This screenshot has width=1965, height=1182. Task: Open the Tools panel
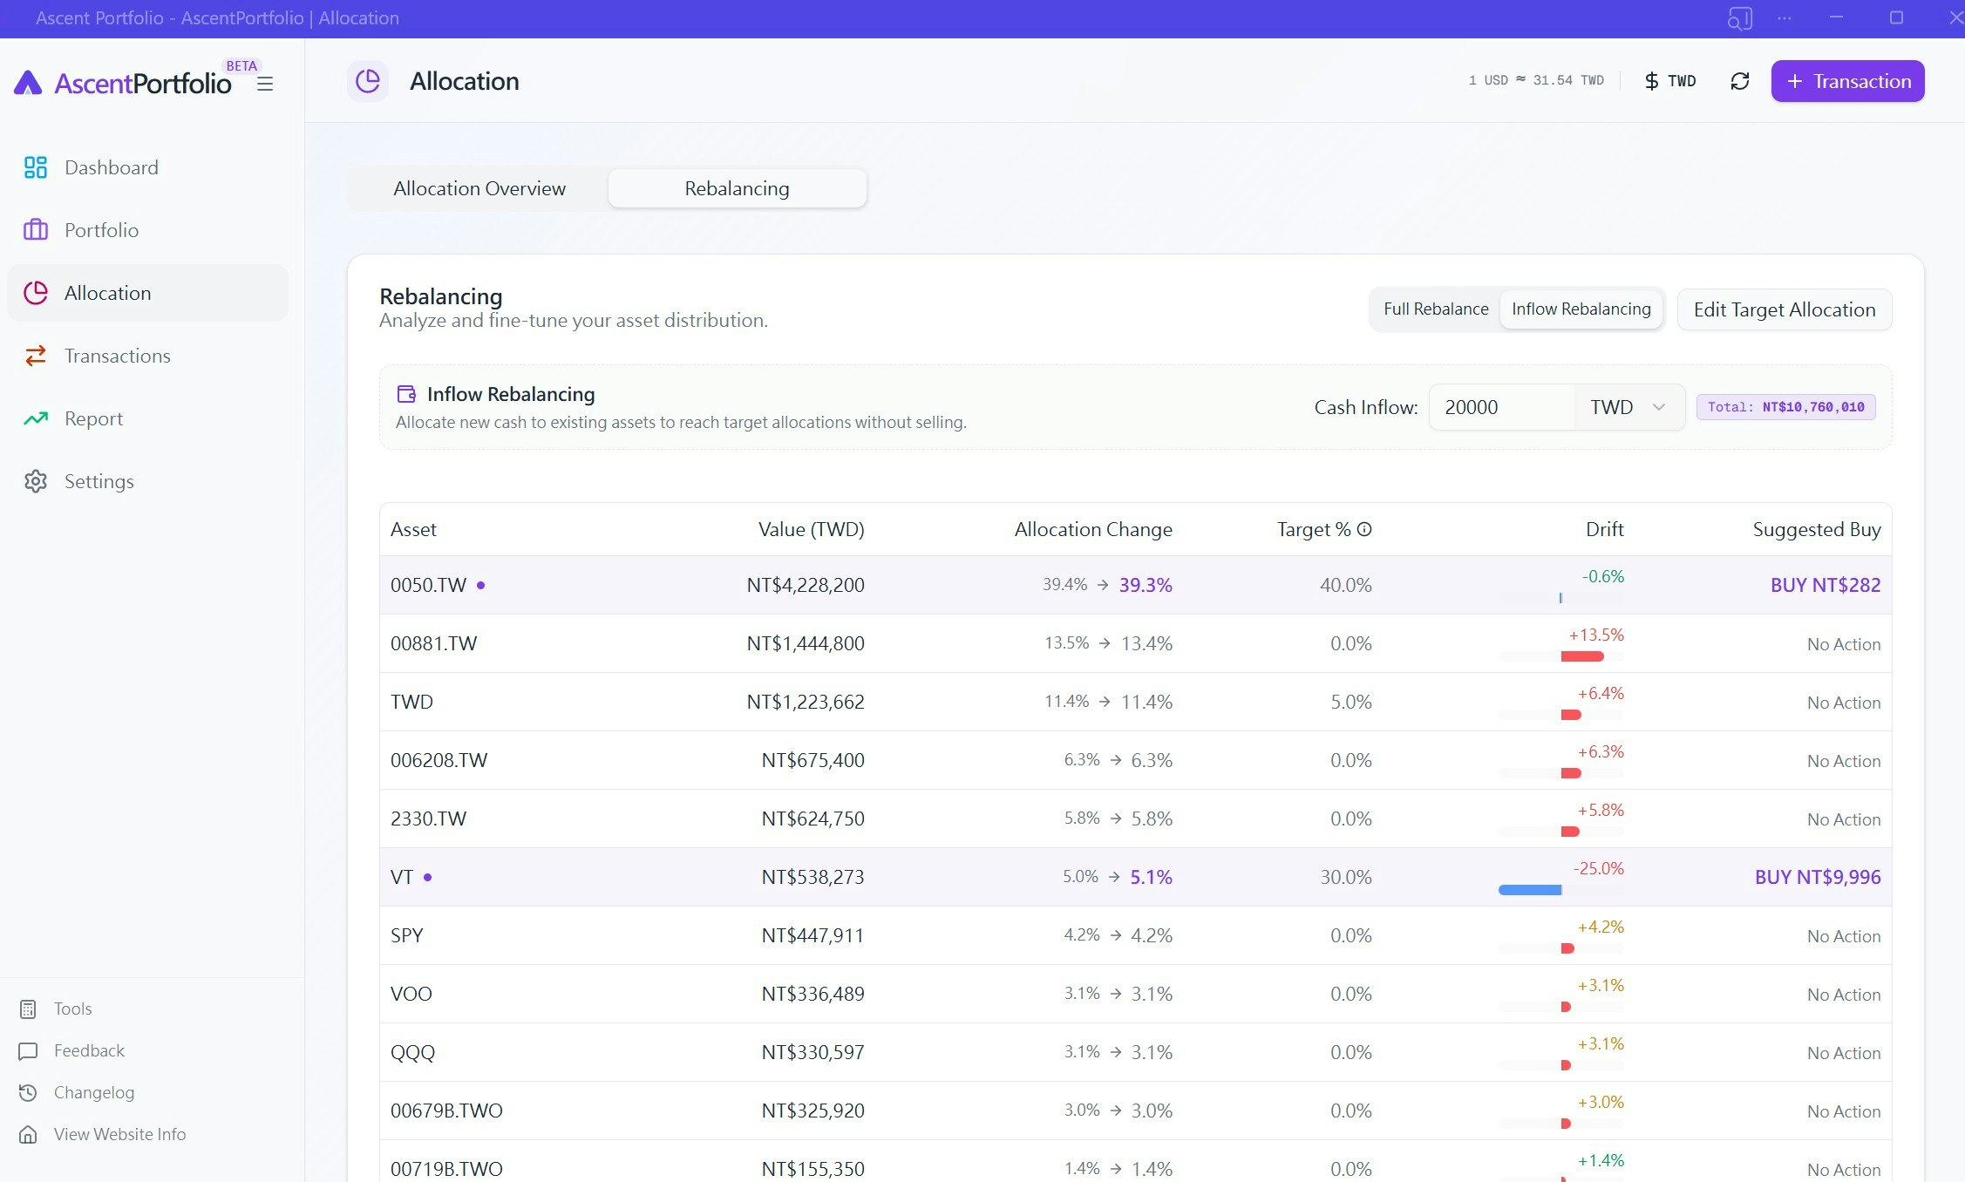click(x=72, y=1009)
